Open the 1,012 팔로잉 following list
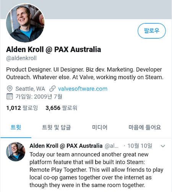 pos(22,108)
